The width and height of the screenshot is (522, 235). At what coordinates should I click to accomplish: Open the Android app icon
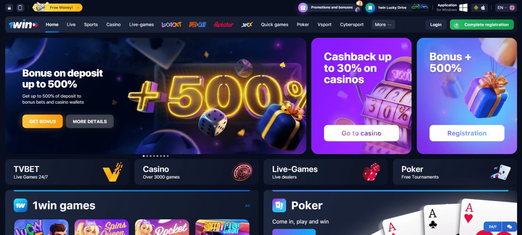(x=476, y=7)
